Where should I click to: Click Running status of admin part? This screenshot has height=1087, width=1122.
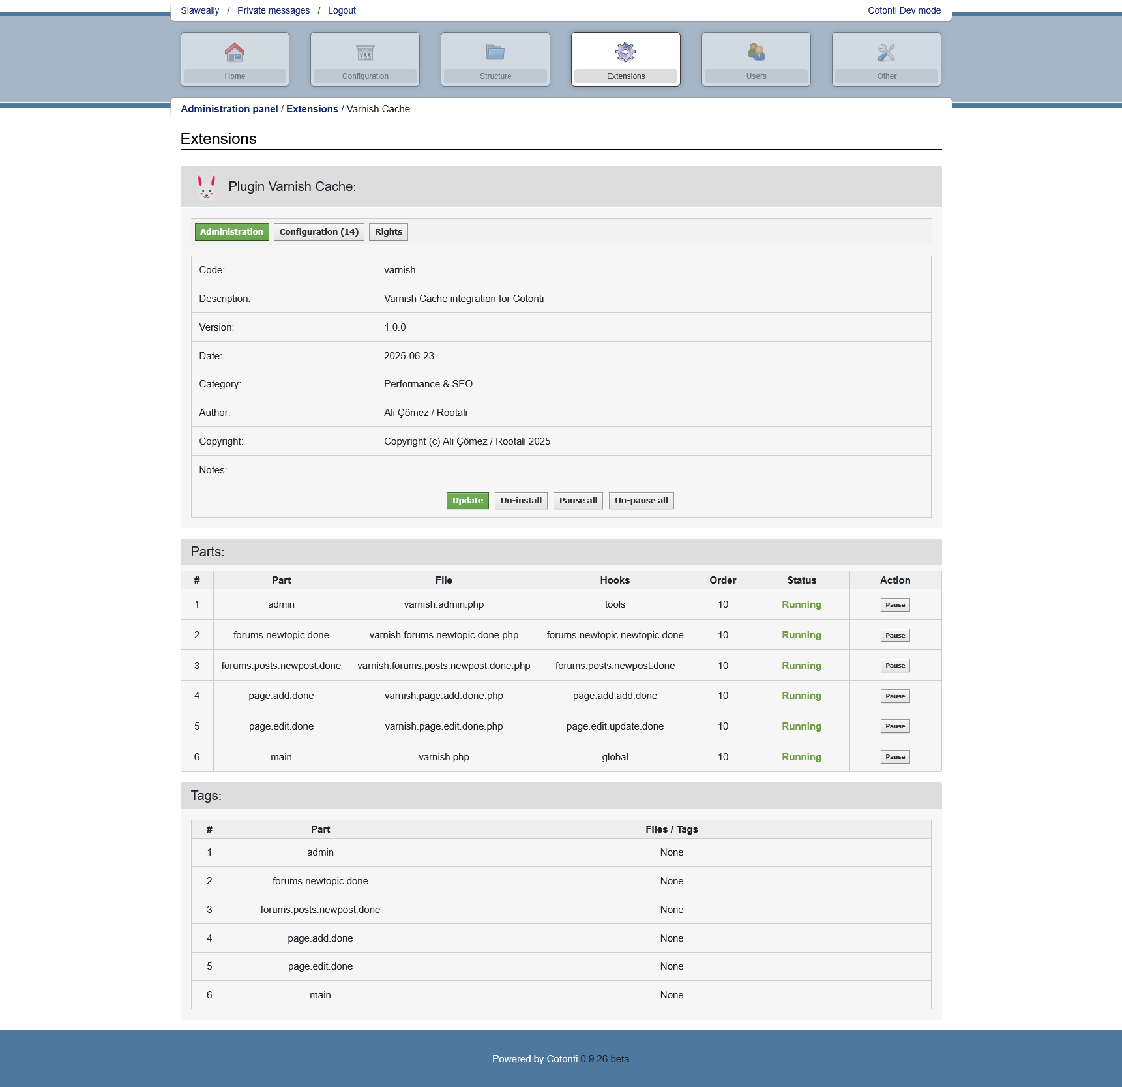pos(801,604)
